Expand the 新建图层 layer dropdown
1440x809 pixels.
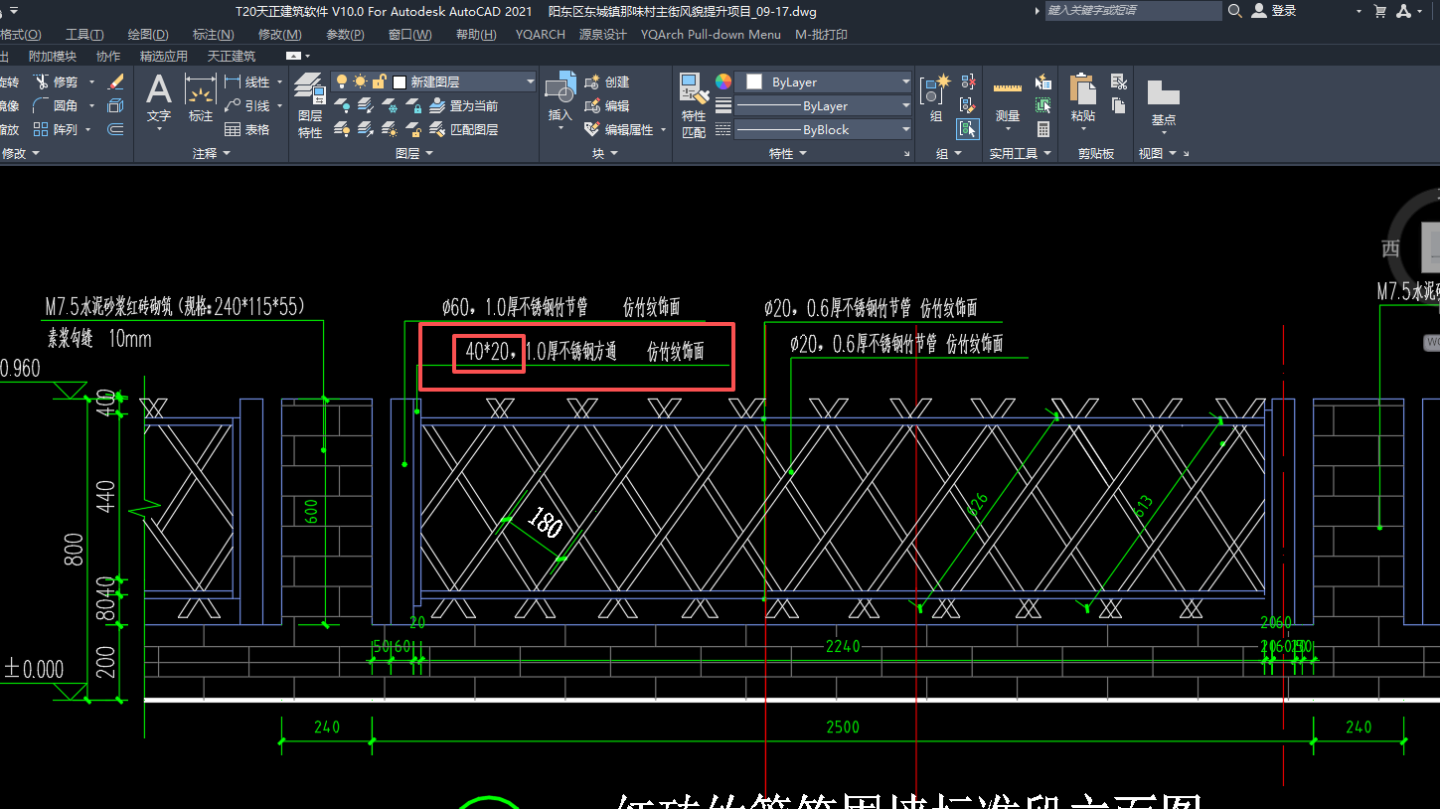point(530,81)
